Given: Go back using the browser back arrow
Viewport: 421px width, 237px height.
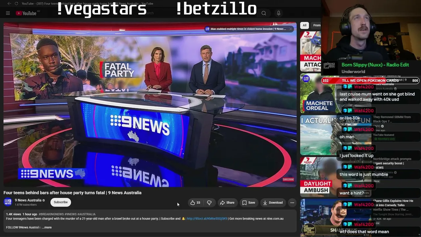Looking at the screenshot, I should pos(9,4).
